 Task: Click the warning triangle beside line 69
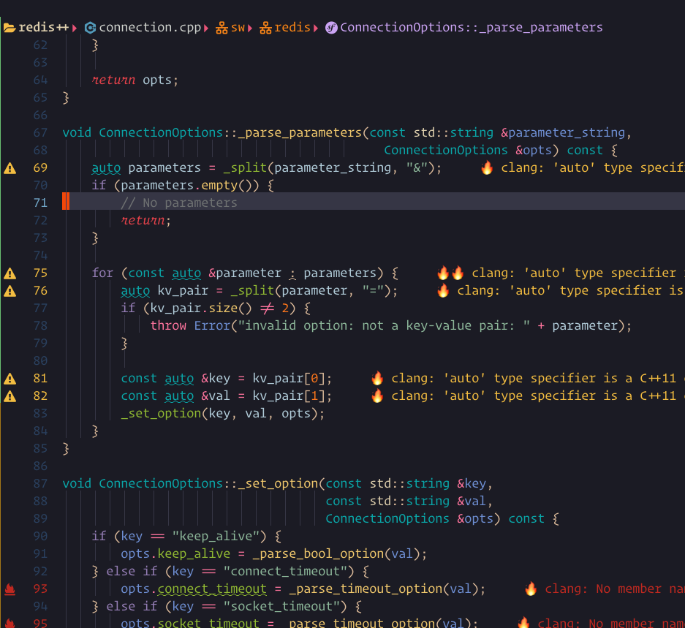(10, 167)
